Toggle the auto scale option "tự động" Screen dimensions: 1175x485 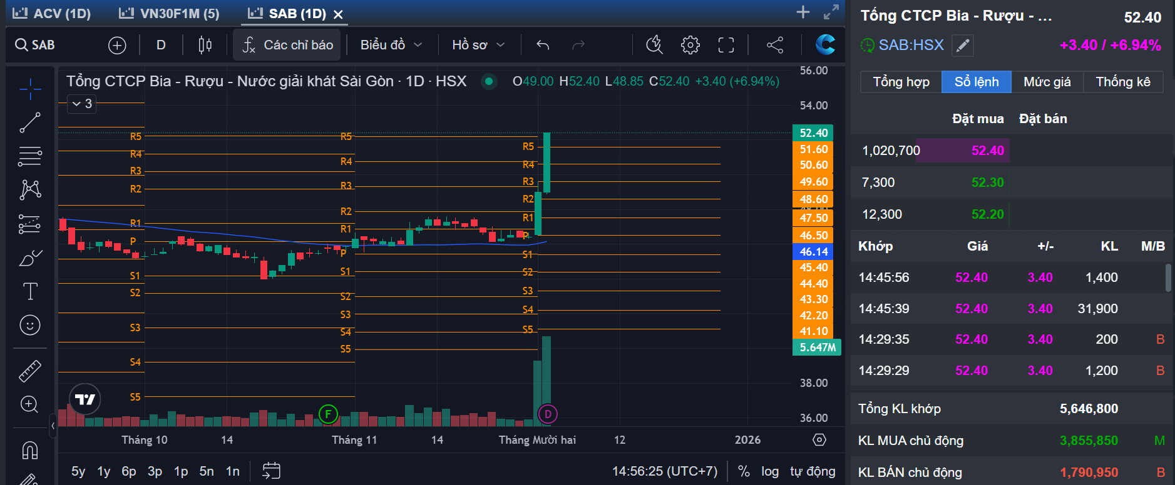coord(812,471)
